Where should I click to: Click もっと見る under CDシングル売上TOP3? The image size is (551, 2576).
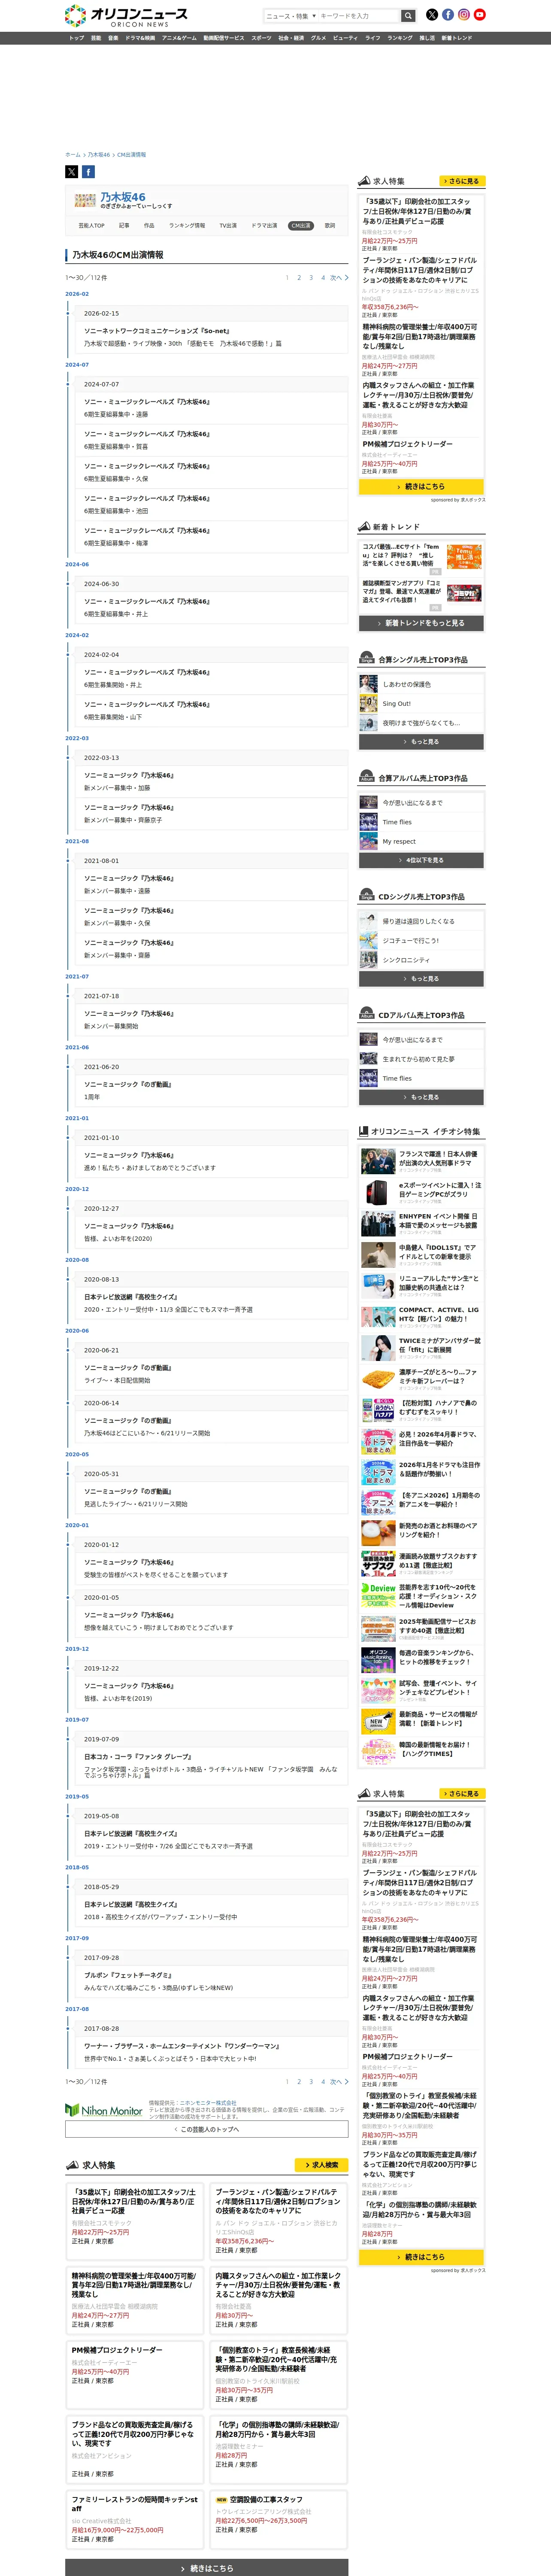(x=421, y=979)
